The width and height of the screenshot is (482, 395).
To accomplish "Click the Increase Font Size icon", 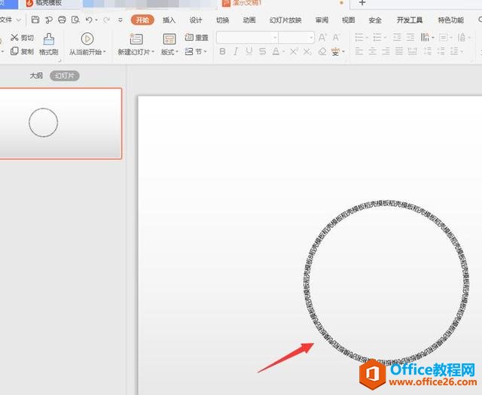I will click(x=322, y=38).
